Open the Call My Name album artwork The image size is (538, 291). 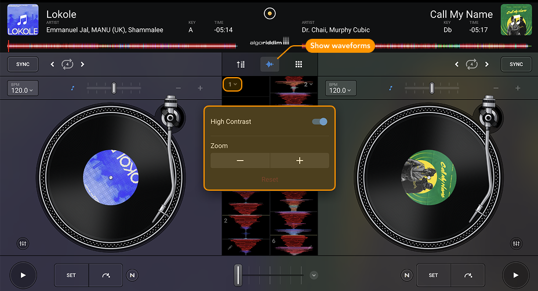[516, 20]
